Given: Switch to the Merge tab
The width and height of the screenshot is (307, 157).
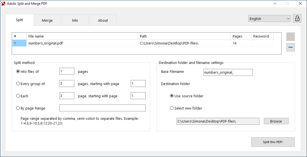Looking at the screenshot, I should [47, 20].
